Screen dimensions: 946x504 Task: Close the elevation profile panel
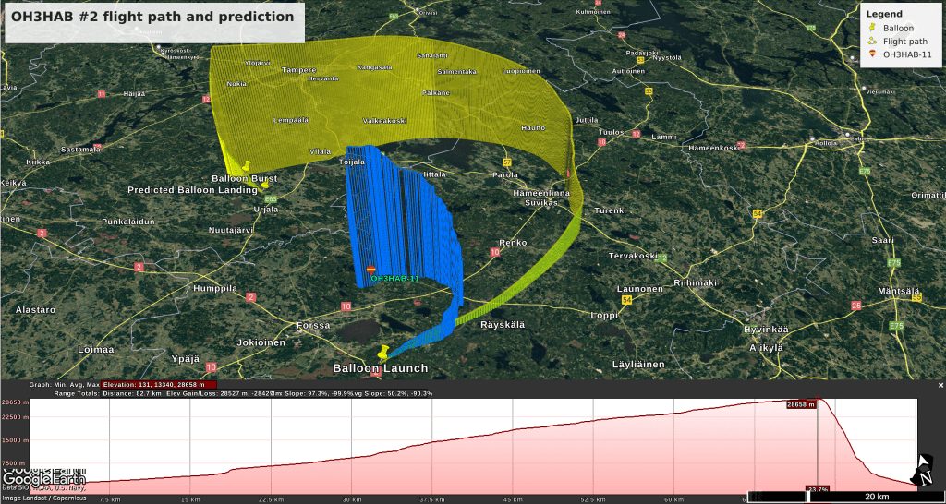(x=940, y=384)
